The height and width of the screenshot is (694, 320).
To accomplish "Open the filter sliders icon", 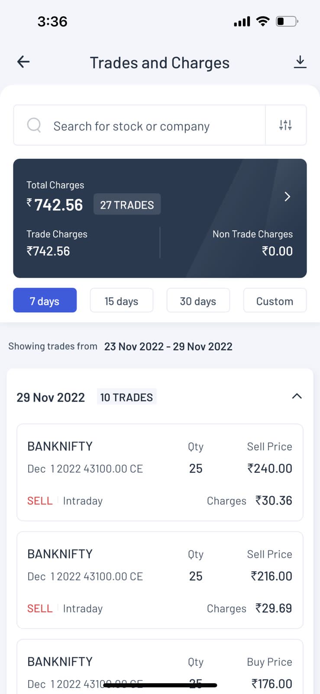I will 285,125.
